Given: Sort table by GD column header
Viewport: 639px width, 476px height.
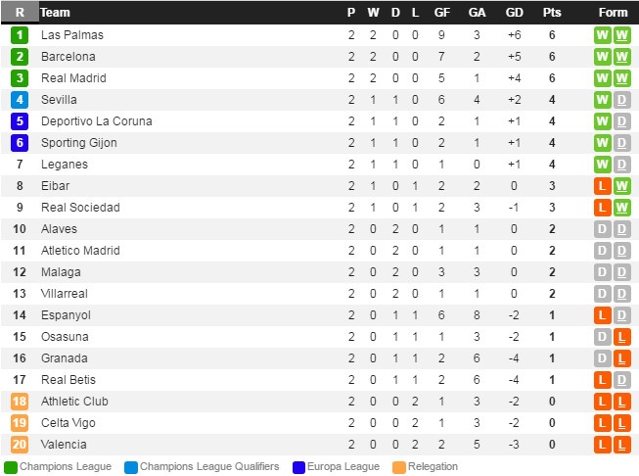Looking at the screenshot, I should 514,13.
